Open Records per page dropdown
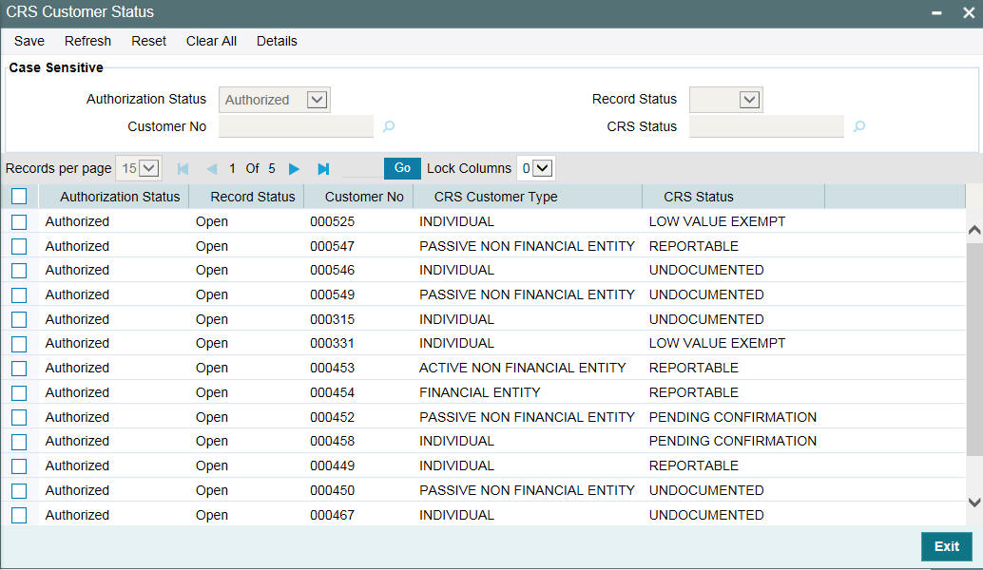 139,168
